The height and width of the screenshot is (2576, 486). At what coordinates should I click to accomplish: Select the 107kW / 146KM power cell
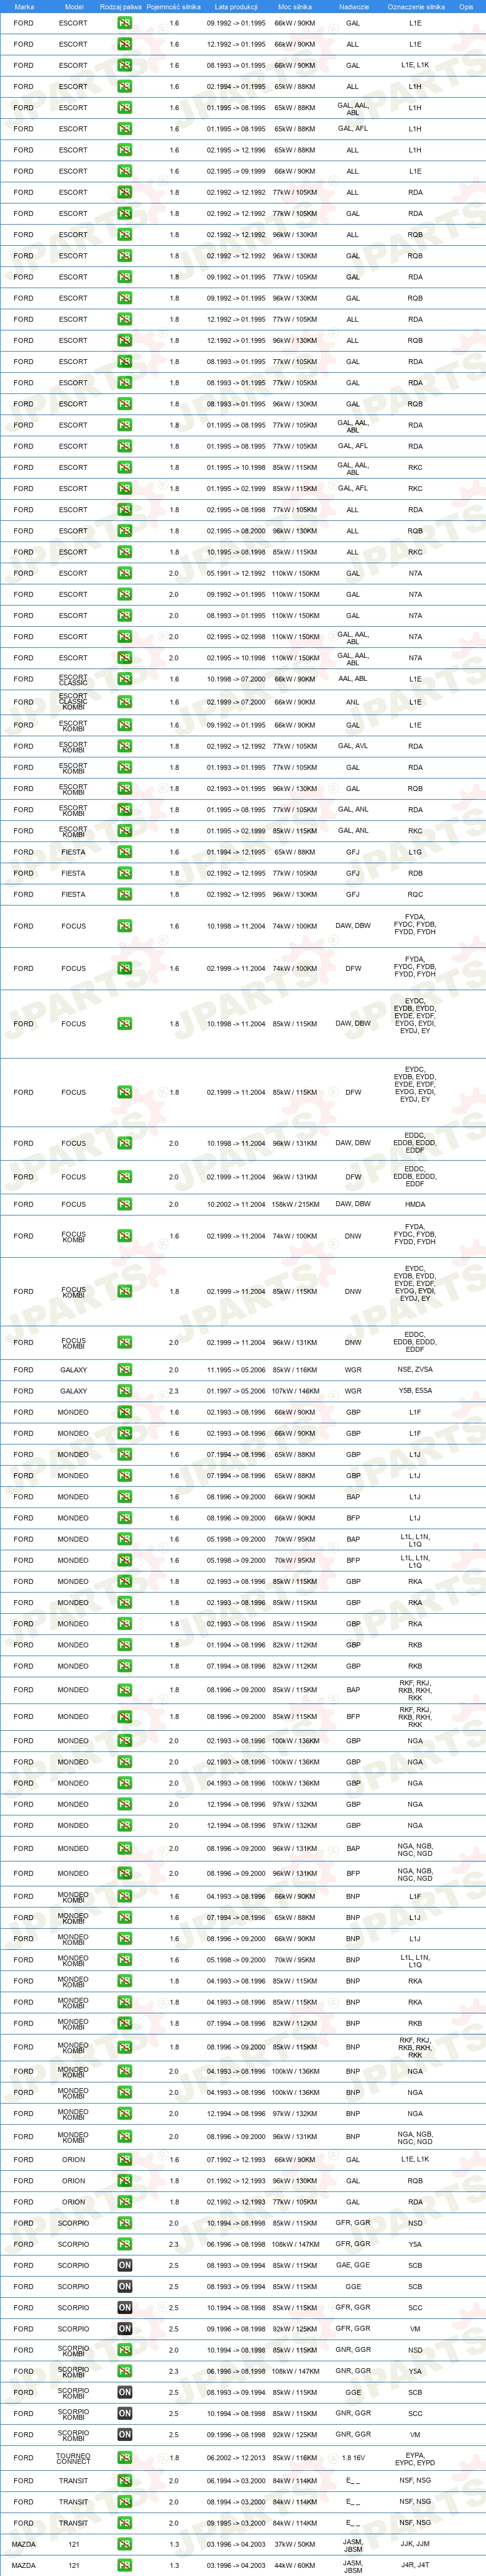[295, 1391]
